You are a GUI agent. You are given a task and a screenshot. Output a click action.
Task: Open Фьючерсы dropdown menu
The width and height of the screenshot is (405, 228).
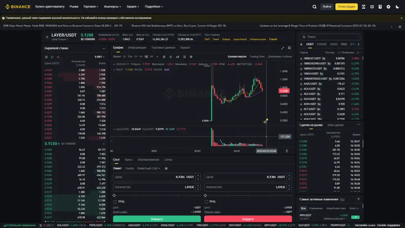(x=112, y=7)
